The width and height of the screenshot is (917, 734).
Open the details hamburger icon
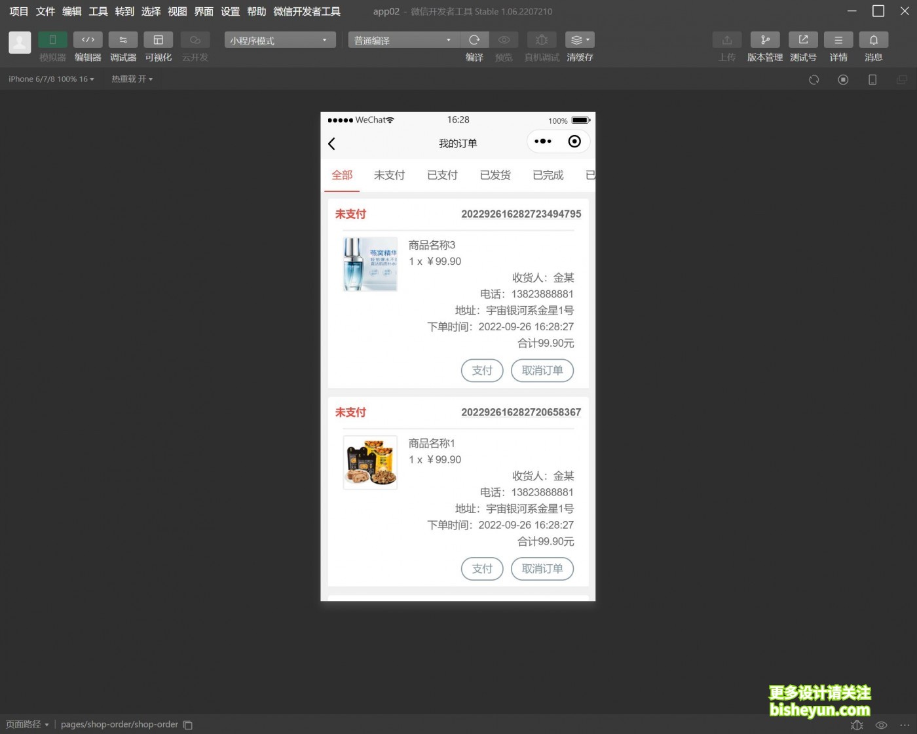tap(838, 40)
